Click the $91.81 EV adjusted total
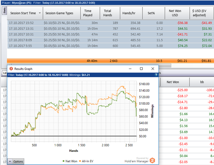Screen dimensions: 214x165 tap(206, 61)
